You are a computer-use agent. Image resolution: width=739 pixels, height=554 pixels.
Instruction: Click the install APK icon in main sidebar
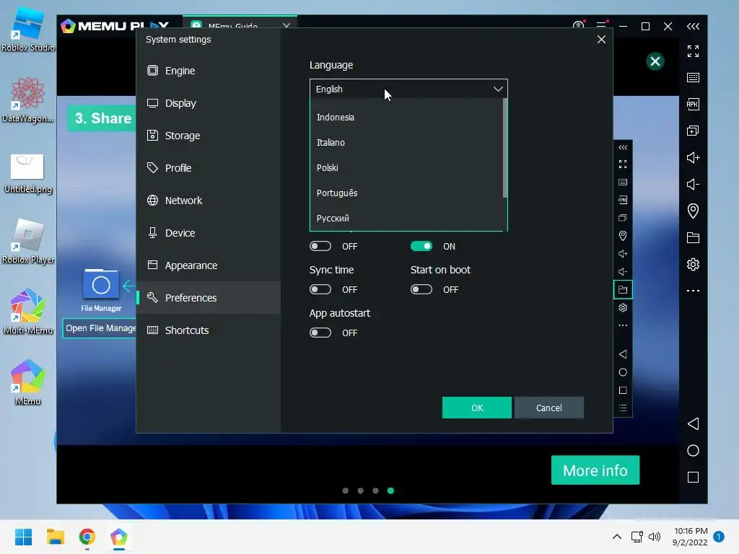click(693, 104)
